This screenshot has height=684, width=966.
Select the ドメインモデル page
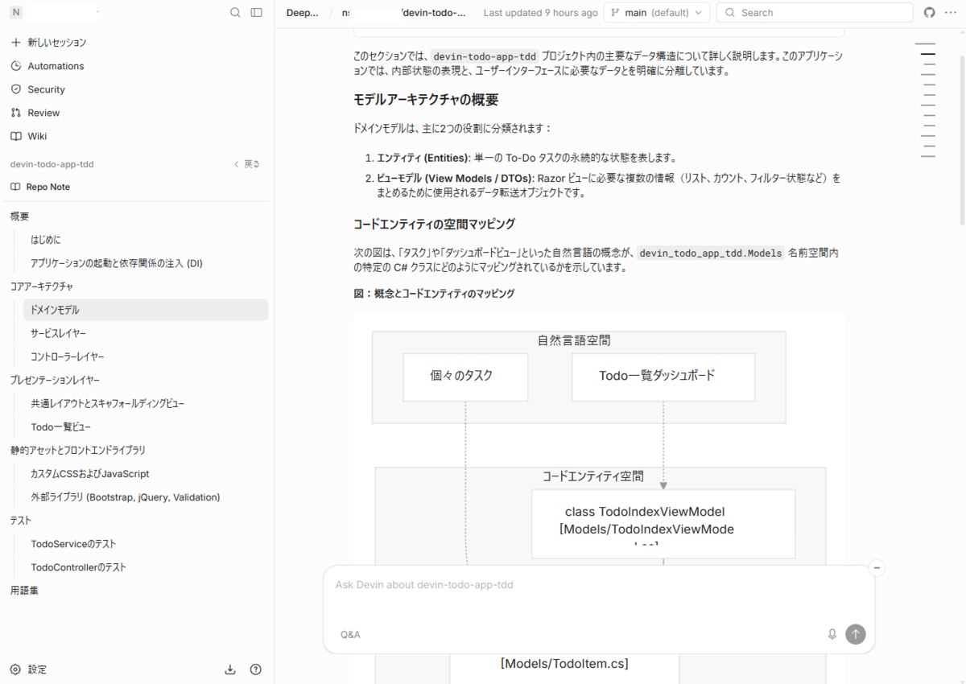pyautogui.click(x=146, y=310)
